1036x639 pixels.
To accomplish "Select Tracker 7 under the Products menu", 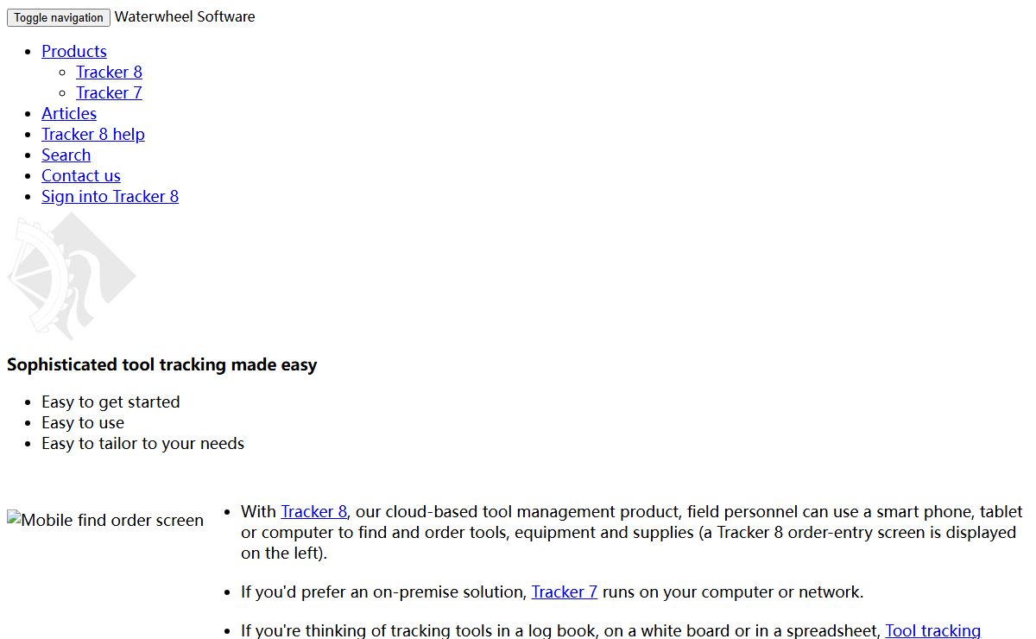I will click(x=109, y=93).
